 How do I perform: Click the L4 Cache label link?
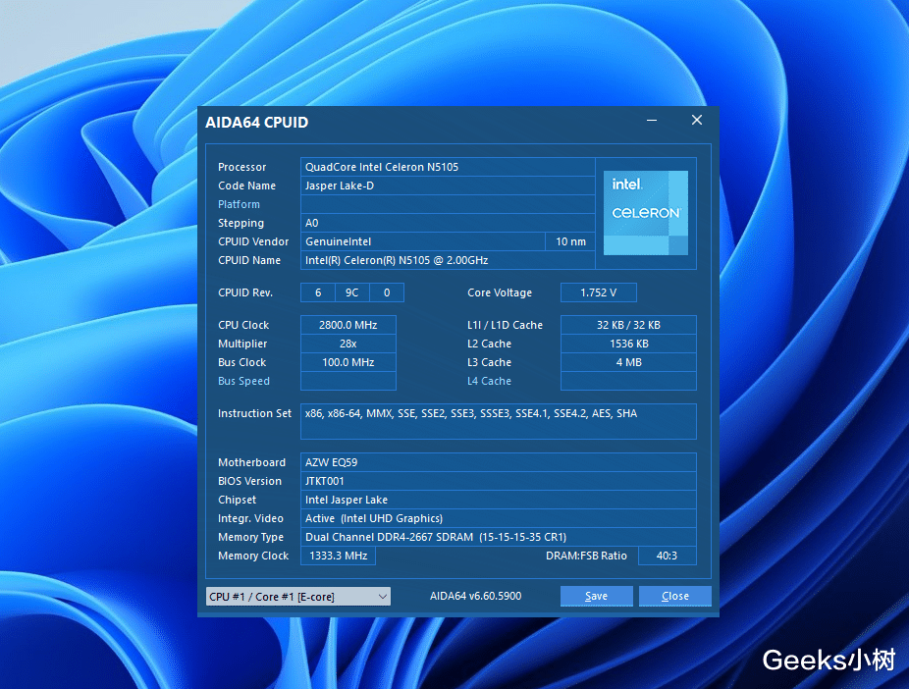point(489,381)
